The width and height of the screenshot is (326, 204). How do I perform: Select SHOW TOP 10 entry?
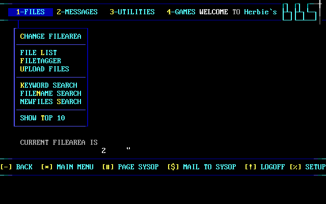[x=43, y=118]
